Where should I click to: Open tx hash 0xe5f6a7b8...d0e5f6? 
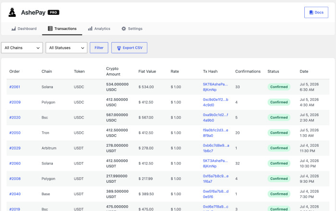click(x=216, y=194)
